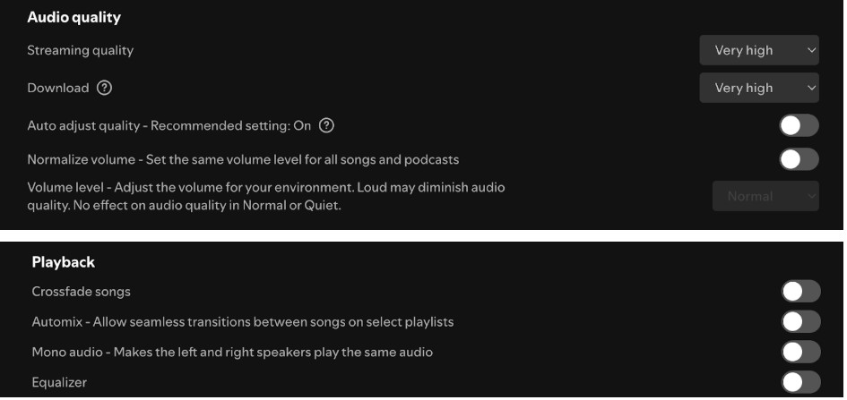Switch on the Automix toggle
Image resolution: width=847 pixels, height=400 pixels.
tap(800, 322)
